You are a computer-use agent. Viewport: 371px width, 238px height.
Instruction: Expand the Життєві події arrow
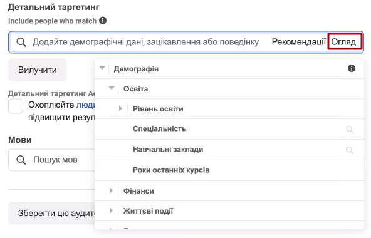(111, 210)
